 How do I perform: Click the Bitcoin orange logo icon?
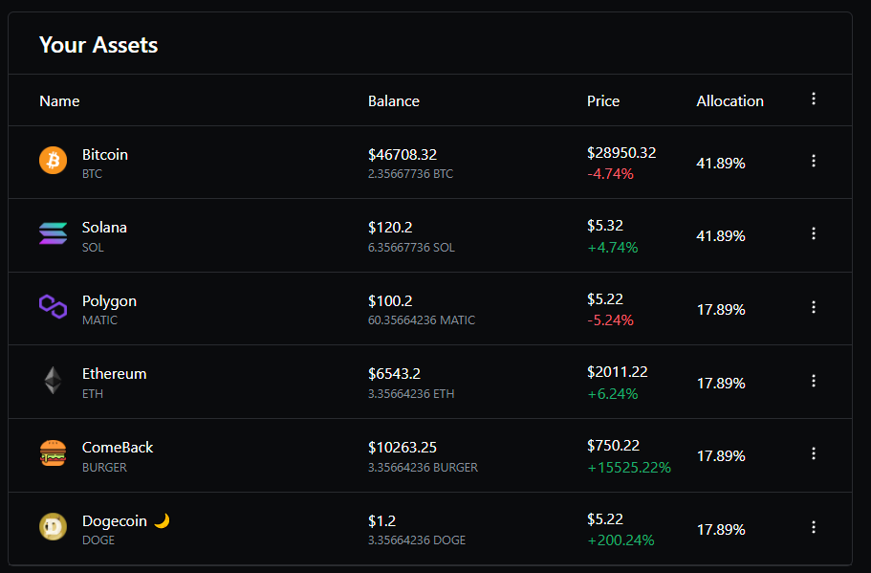[53, 160]
